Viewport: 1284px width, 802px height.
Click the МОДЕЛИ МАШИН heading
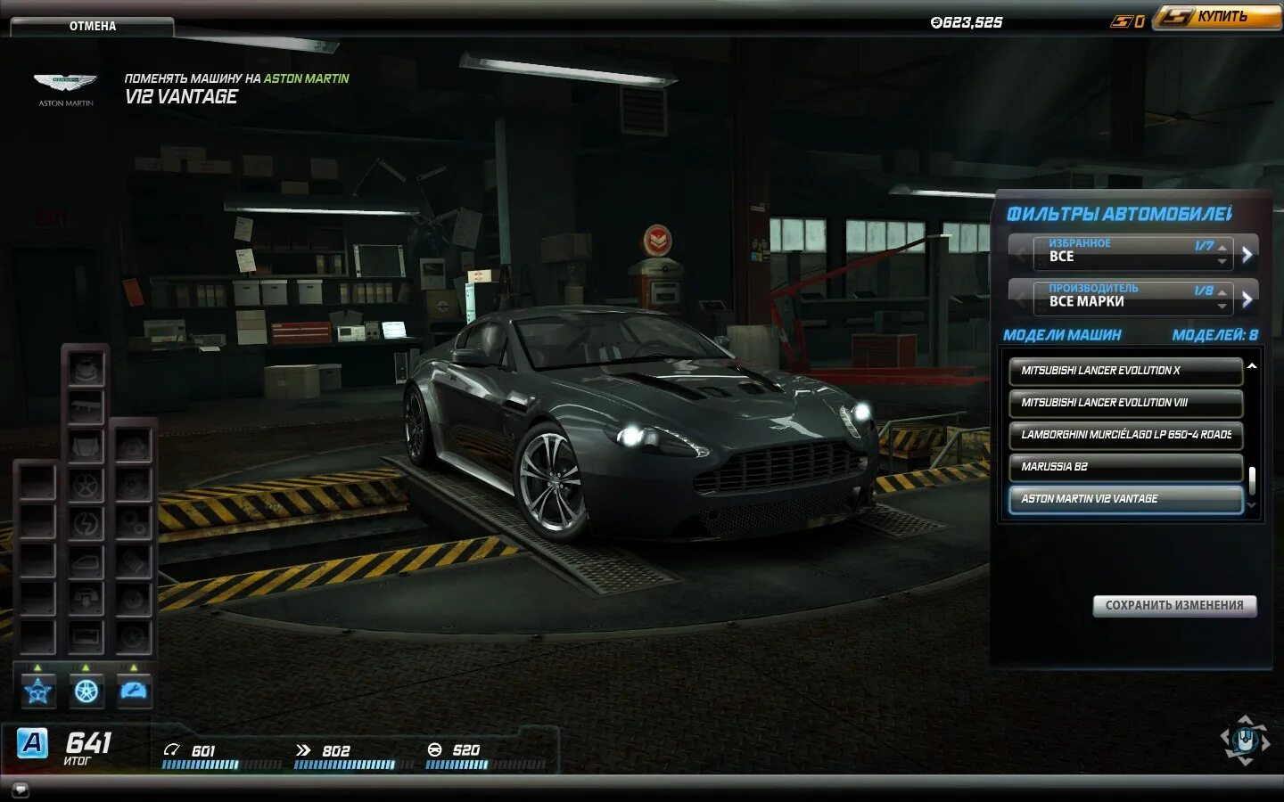pyautogui.click(x=1062, y=335)
